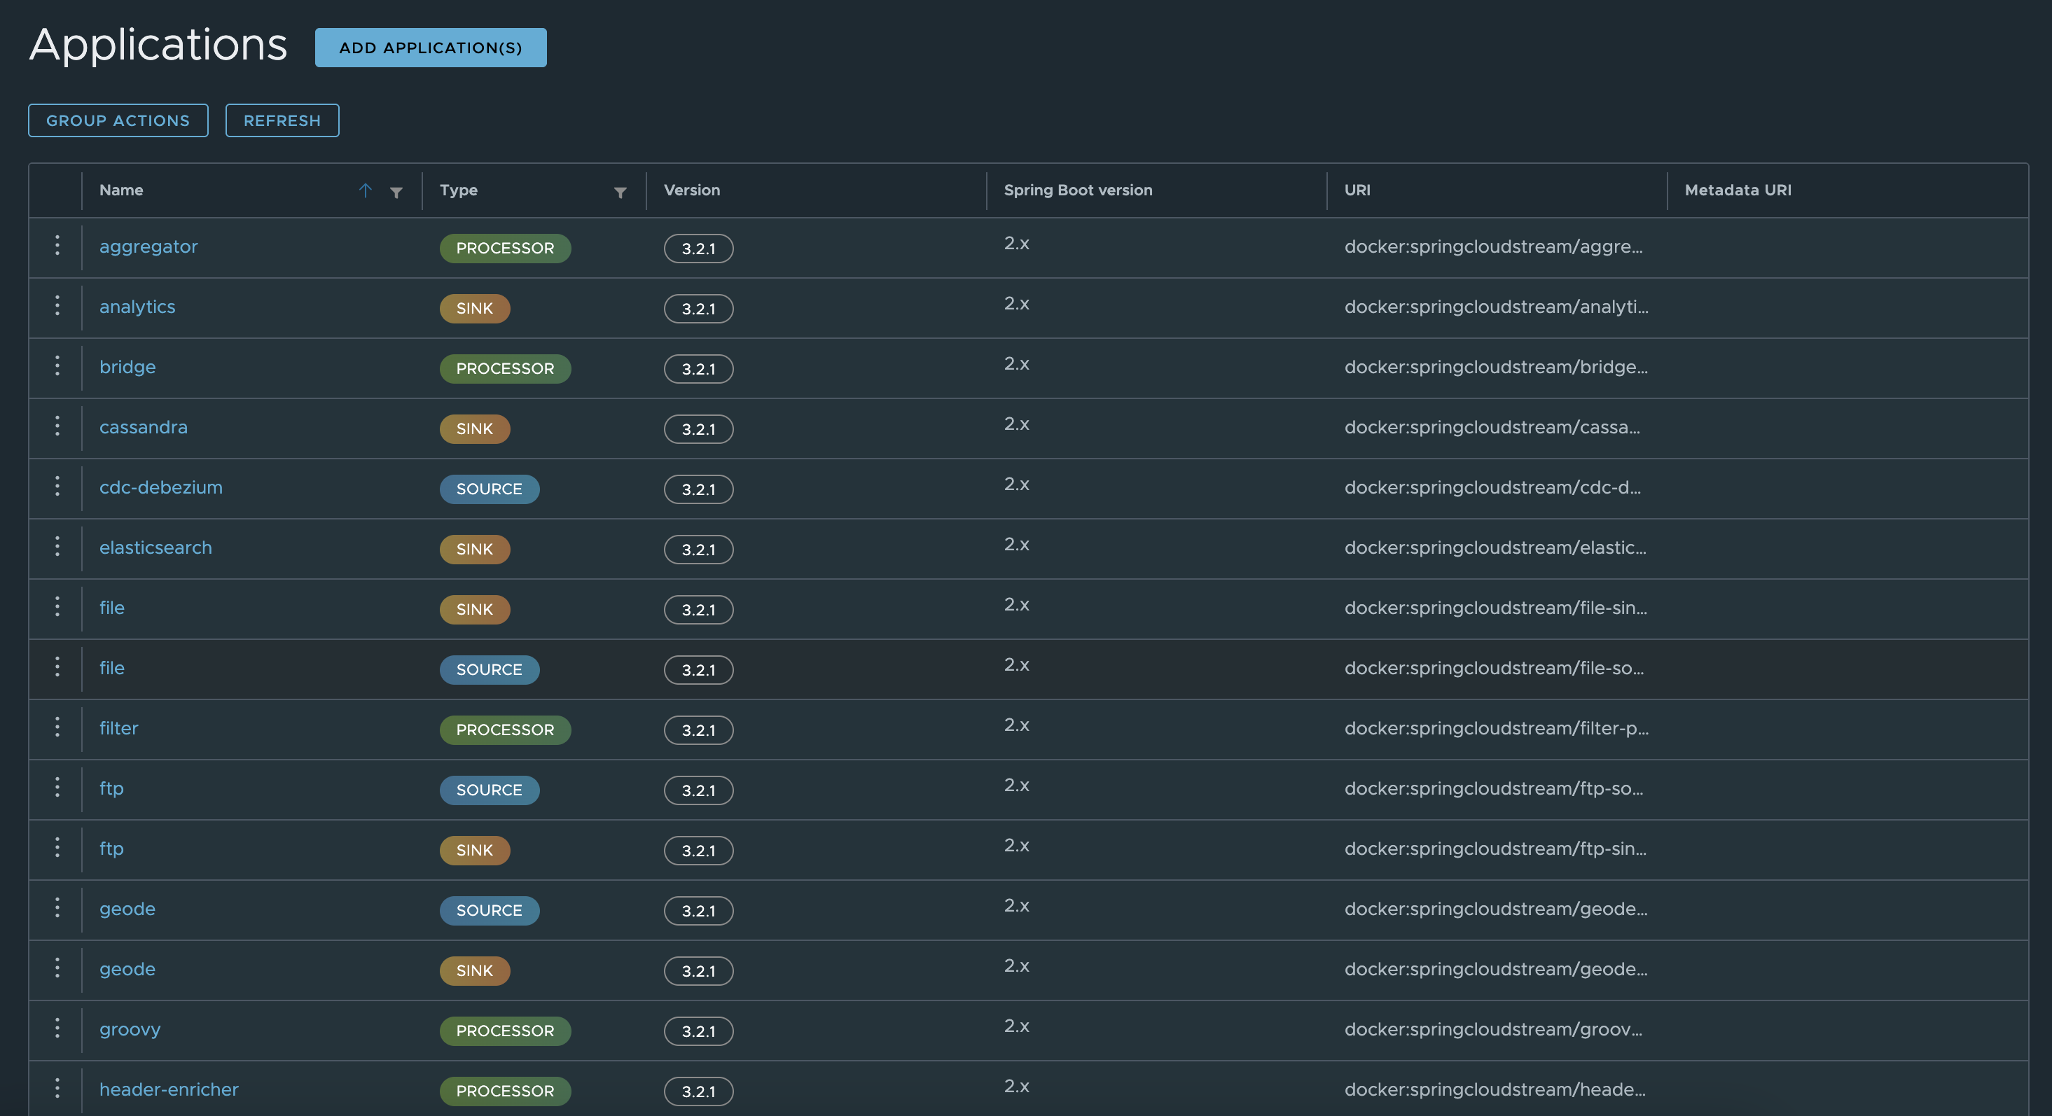
Task: Click the Spring Boot version column header
Action: point(1078,190)
